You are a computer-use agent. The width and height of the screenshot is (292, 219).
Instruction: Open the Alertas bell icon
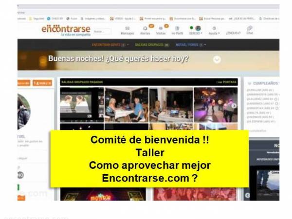pos(145,29)
